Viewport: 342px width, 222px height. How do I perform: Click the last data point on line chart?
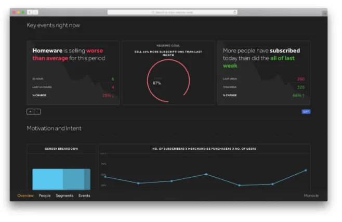(x=306, y=171)
